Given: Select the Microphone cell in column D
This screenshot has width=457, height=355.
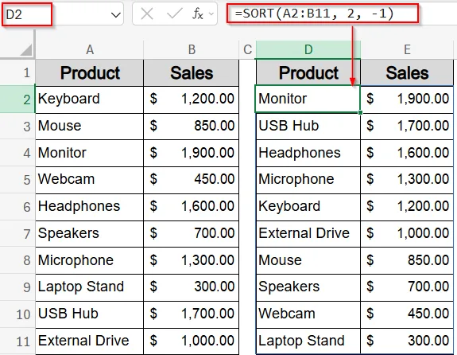Looking at the screenshot, I should (308, 180).
